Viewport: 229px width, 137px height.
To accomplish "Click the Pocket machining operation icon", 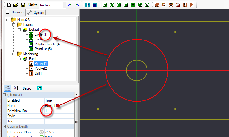I will coord(164,5).
